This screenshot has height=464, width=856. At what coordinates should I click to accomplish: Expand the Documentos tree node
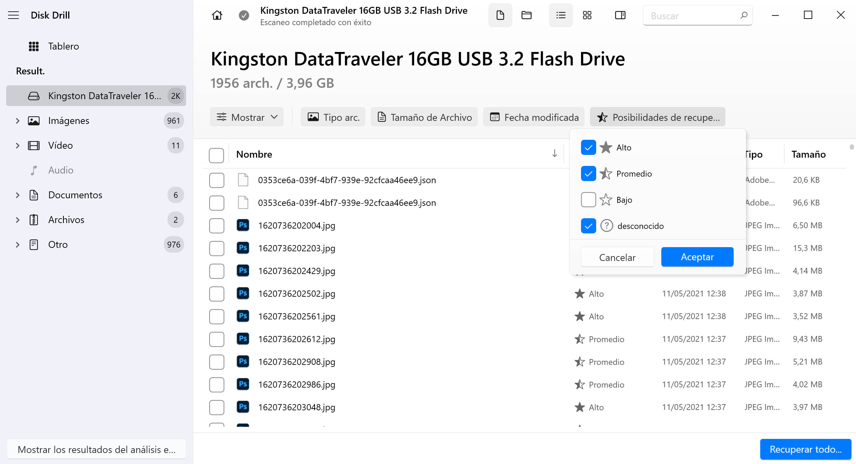(x=17, y=195)
